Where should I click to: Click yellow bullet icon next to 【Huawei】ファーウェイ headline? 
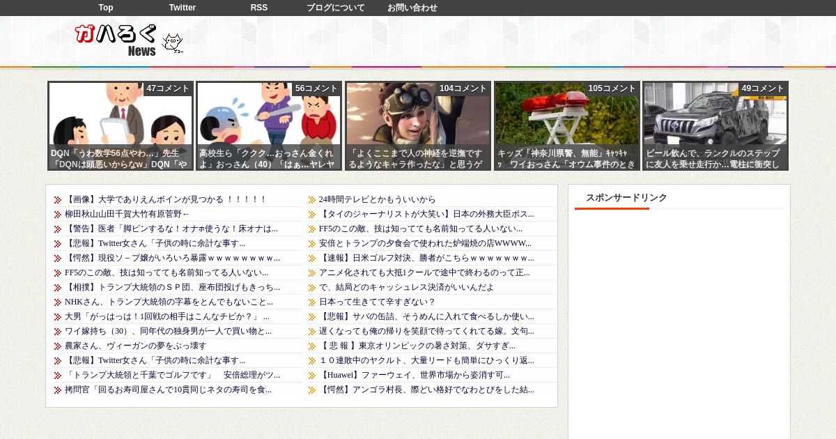[312, 376]
